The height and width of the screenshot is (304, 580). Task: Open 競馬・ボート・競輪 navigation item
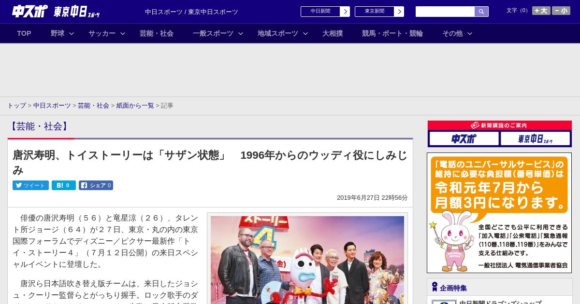[392, 33]
